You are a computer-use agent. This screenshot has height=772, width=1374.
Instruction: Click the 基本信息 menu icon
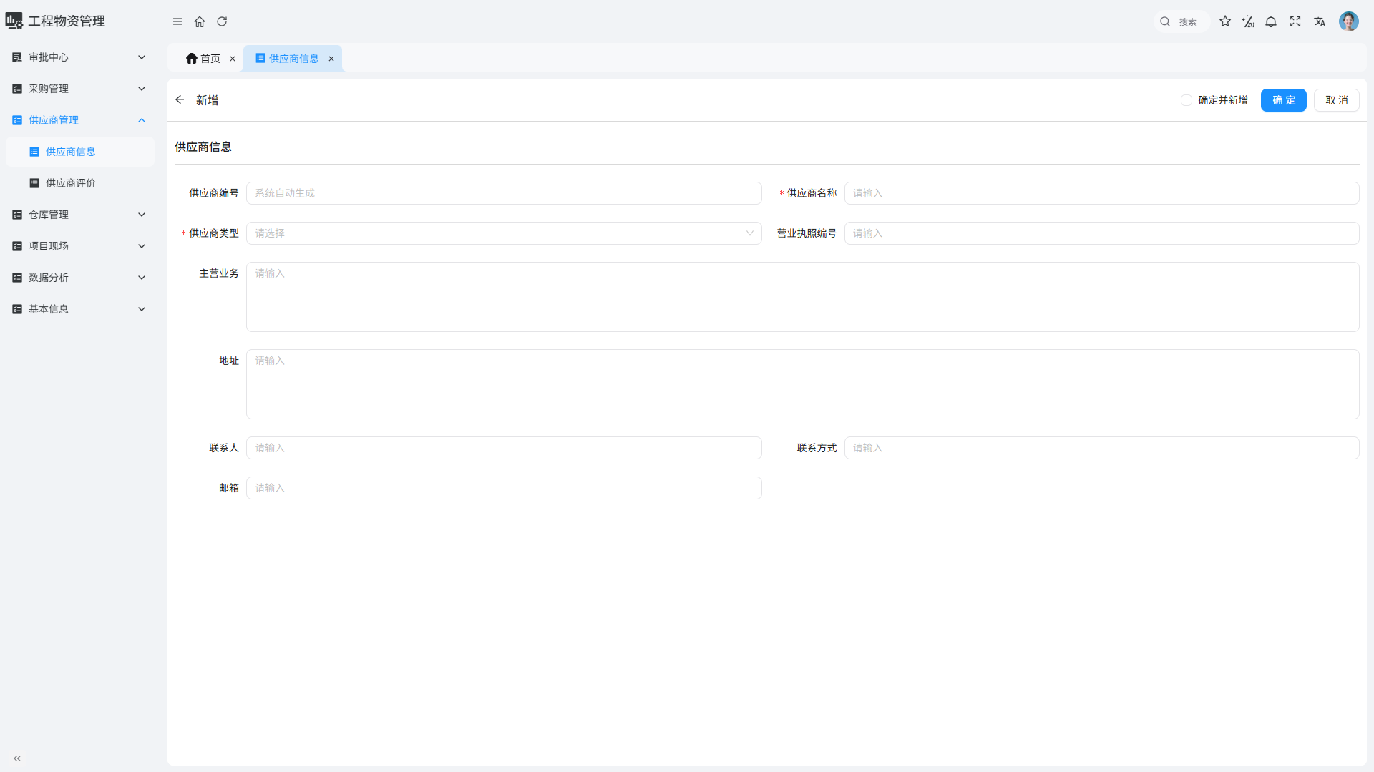(x=17, y=309)
